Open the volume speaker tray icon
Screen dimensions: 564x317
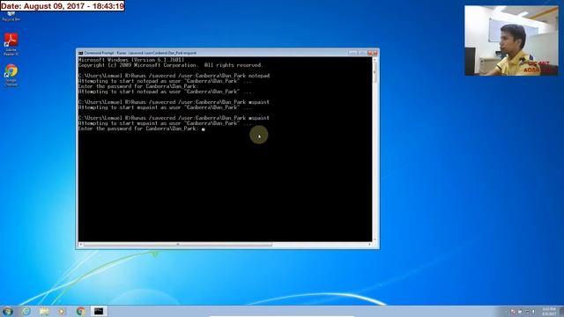534,312
